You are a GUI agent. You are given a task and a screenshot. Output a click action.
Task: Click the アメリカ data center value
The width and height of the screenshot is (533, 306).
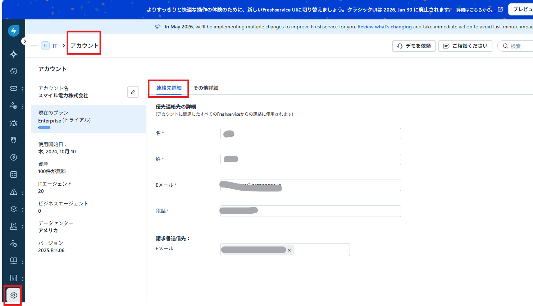[48, 231]
